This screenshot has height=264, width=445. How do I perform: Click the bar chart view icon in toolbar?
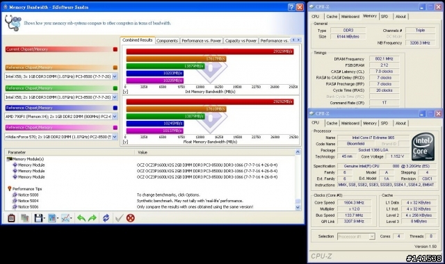pos(52,218)
